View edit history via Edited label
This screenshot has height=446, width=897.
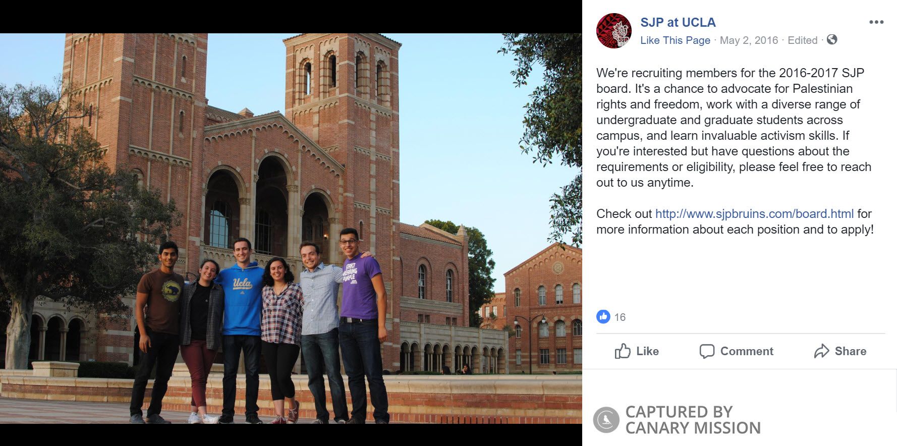click(802, 40)
